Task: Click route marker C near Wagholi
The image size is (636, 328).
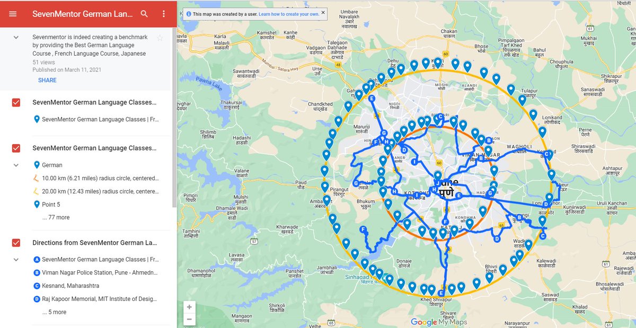Action: click(546, 154)
